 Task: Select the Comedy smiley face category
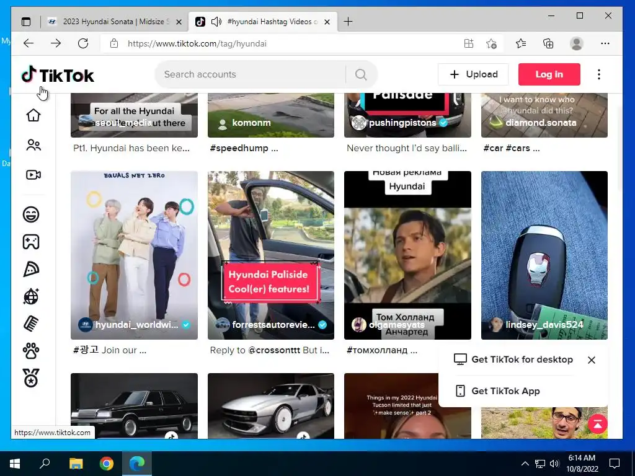coord(31,214)
